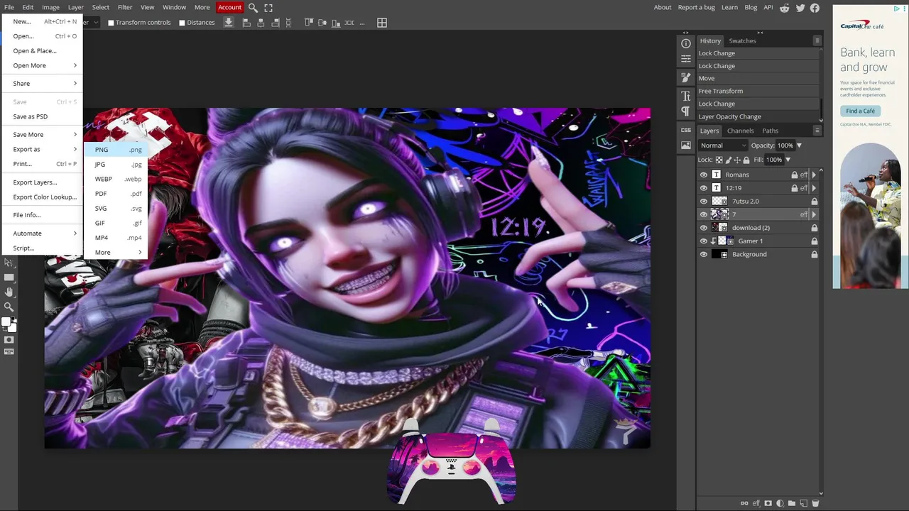Open the Fill slider arrow

(788, 160)
